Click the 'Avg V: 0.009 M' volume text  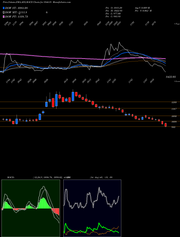pyautogui.click(x=142, y=8)
